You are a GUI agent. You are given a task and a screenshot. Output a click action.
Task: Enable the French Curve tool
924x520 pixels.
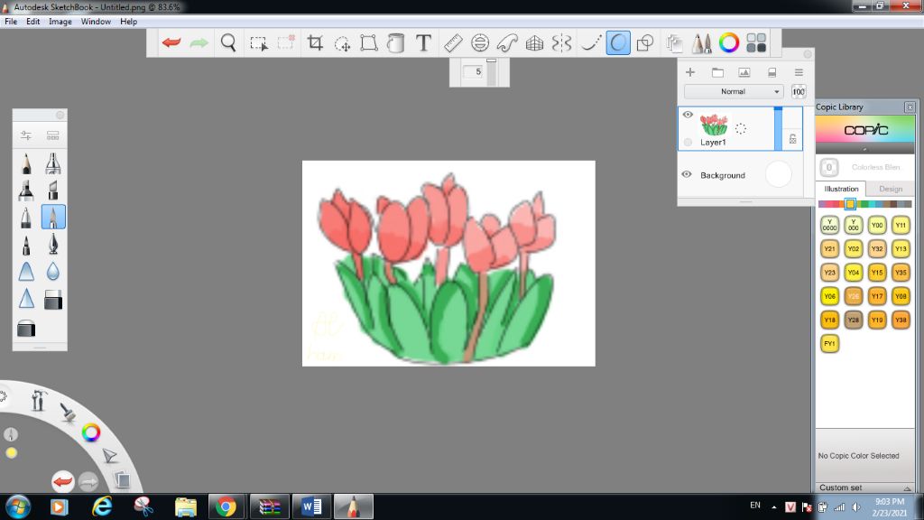(x=507, y=42)
